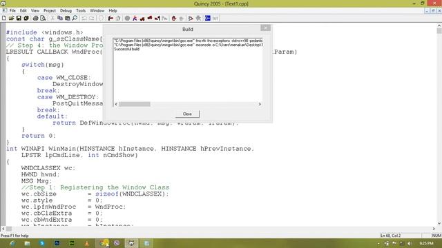Image resolution: width=442 pixels, height=248 pixels.
Task: Open Internet Explorer from the taskbar
Action: tap(12, 243)
